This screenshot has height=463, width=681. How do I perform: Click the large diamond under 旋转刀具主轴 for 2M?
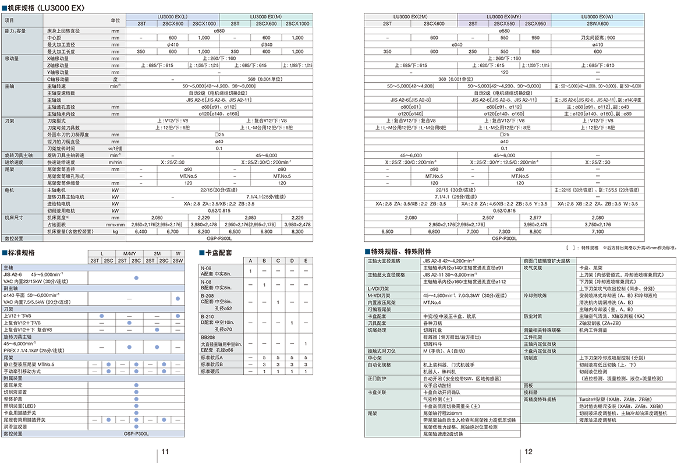point(157,347)
